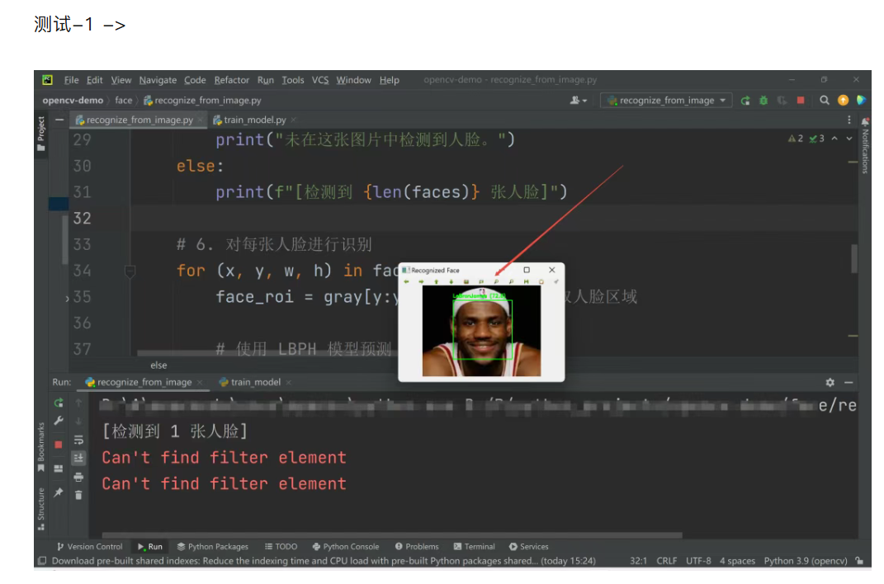
Task: Click the zoom-in magnifier the red arrow marks
Action: [496, 281]
